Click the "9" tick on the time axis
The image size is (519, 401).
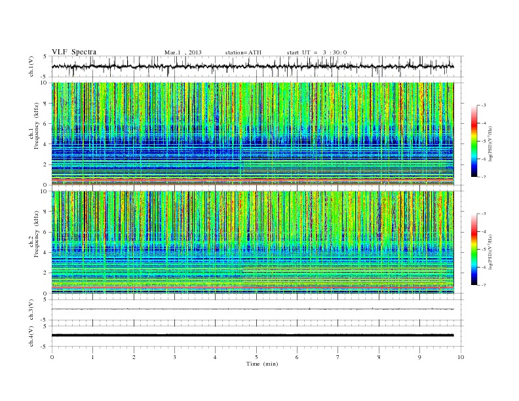[419, 357]
